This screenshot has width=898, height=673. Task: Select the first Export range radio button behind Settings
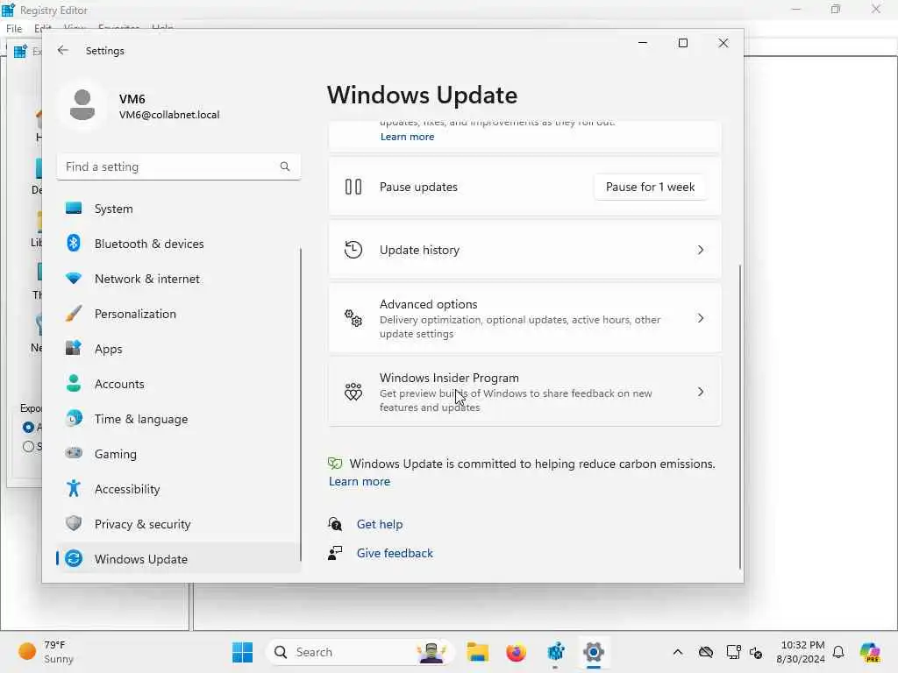[x=28, y=427]
